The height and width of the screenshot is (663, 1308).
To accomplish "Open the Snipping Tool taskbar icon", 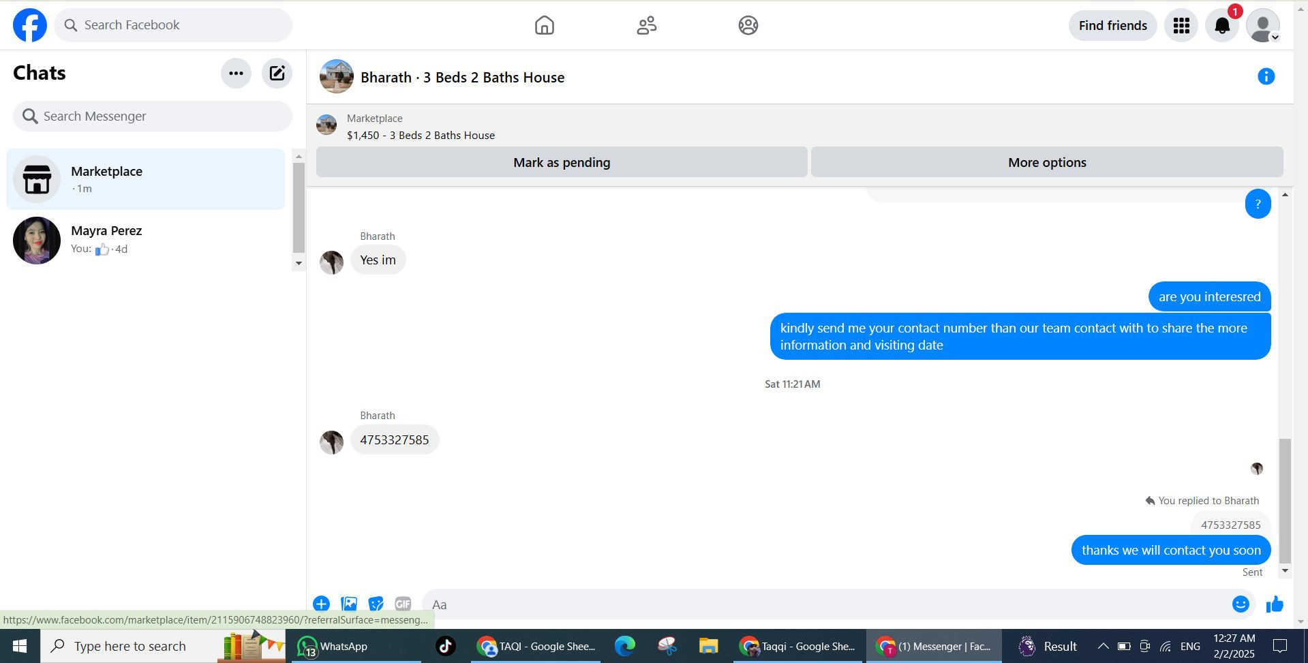I will pyautogui.click(x=667, y=646).
